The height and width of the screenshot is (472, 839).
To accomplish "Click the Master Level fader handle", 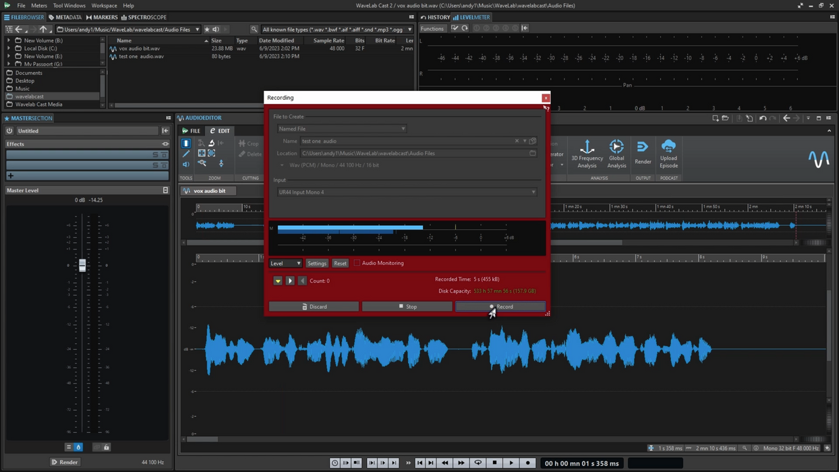I will [82, 266].
